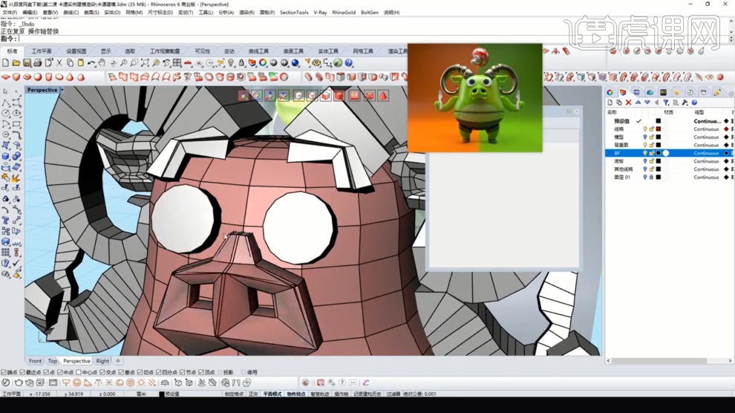The width and height of the screenshot is (735, 413).
Task: Select the Pan hand tool
Action: 102,63
